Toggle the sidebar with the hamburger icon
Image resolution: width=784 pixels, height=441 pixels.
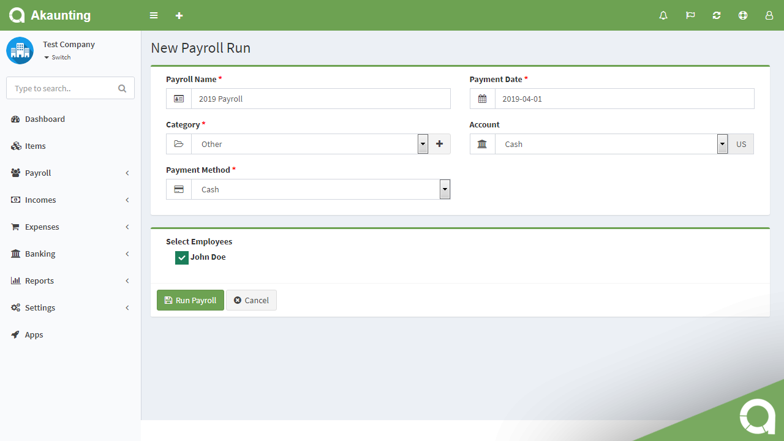click(153, 15)
